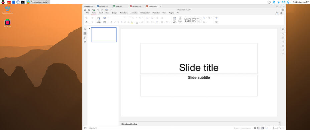The width and height of the screenshot is (310, 130).
Task: Open the ONLYOFFICE home tab
Action: point(89,6)
